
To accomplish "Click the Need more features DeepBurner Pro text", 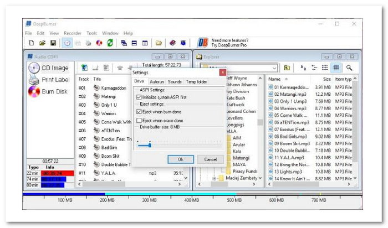I will tap(230, 43).
